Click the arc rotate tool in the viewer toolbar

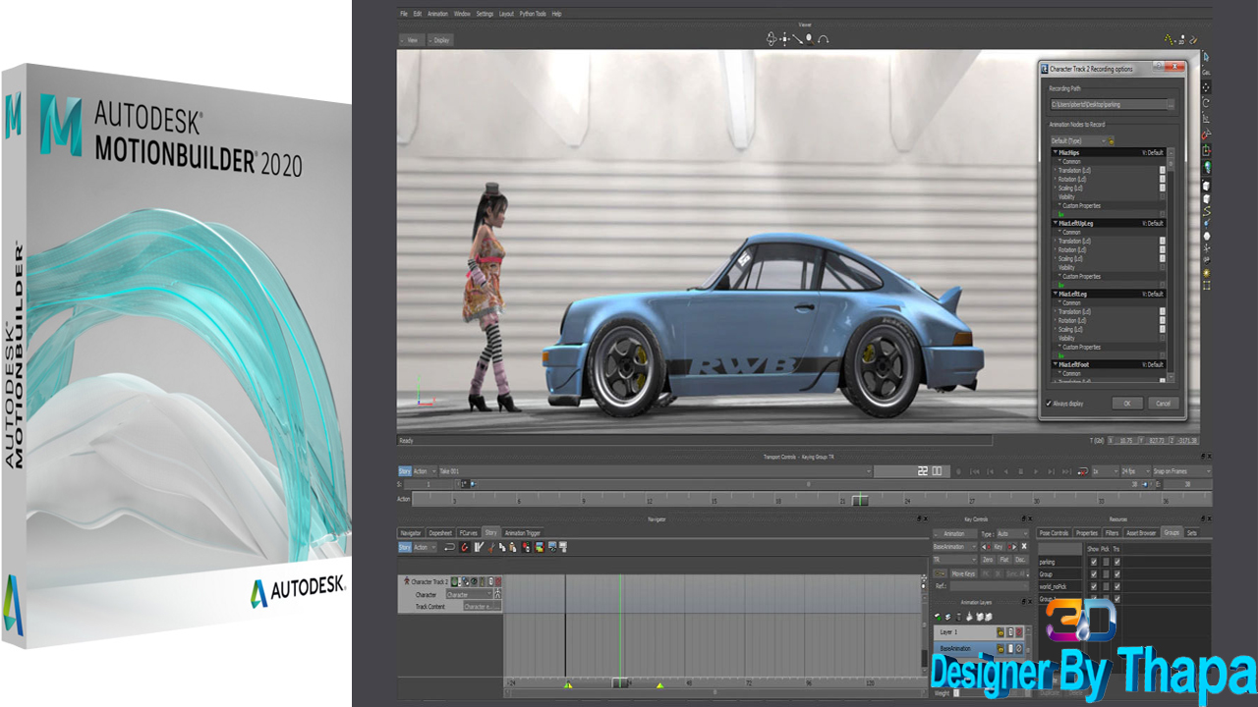point(824,39)
